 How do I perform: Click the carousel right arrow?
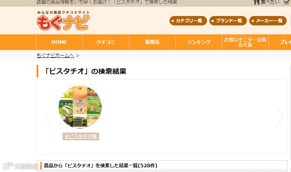[x=280, y=116]
